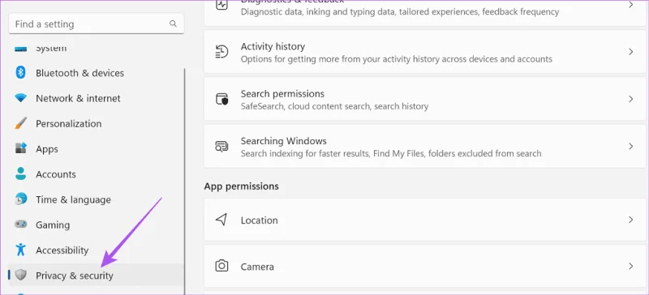Click the Privacy & security shield icon
649x295 pixels.
click(21, 275)
